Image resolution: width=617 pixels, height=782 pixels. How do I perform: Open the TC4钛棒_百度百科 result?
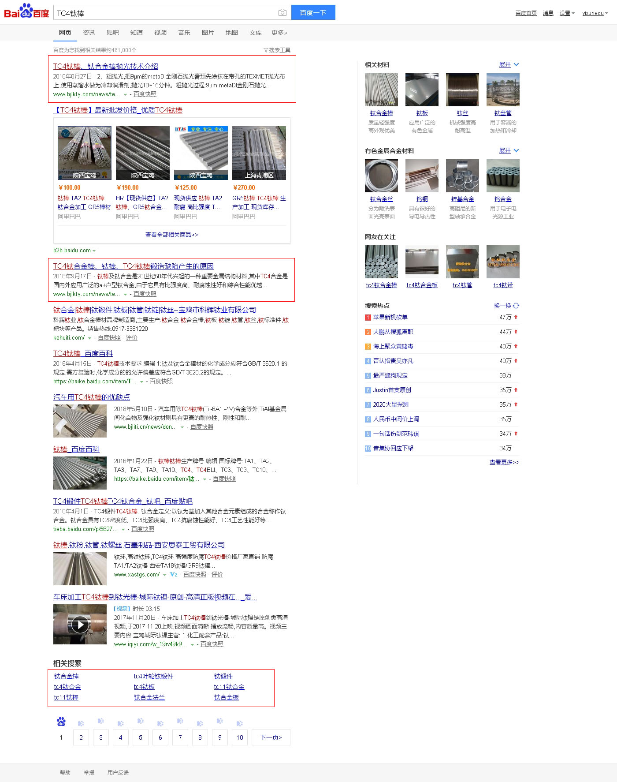(83, 353)
